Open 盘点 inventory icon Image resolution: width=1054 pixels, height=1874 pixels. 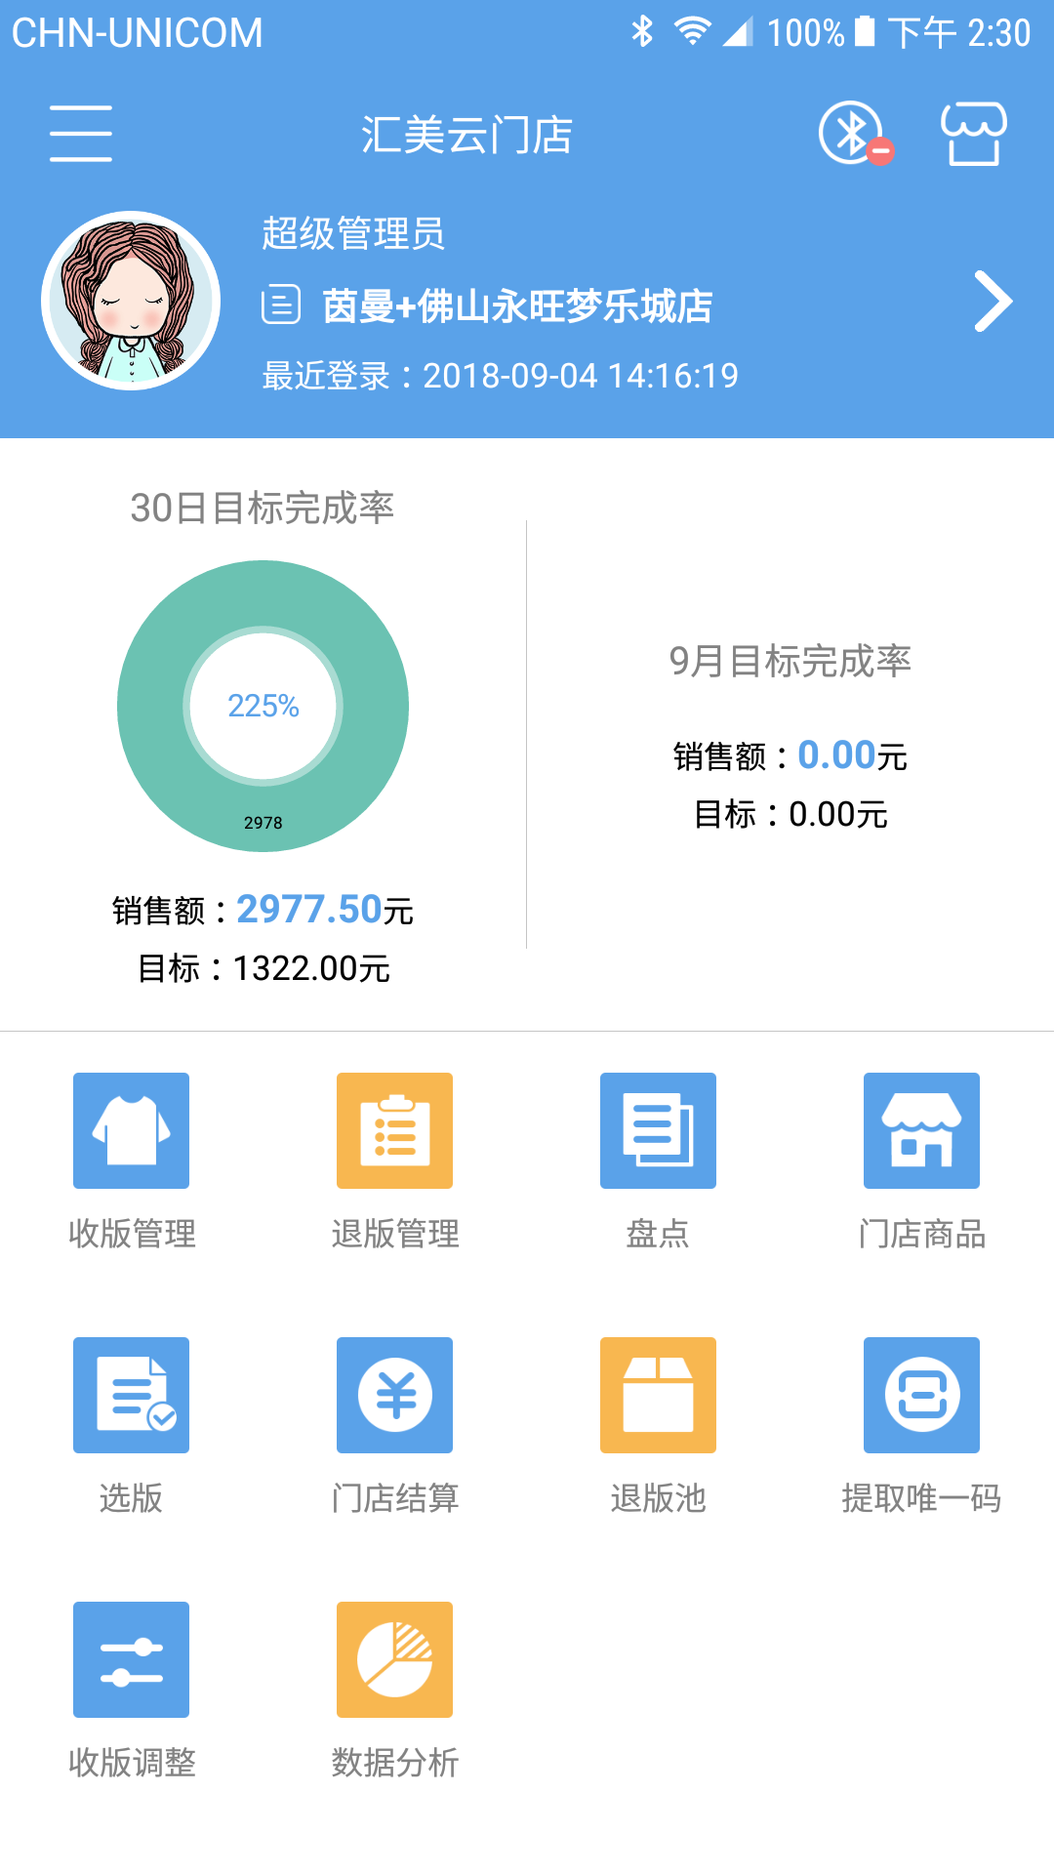coord(658,1130)
